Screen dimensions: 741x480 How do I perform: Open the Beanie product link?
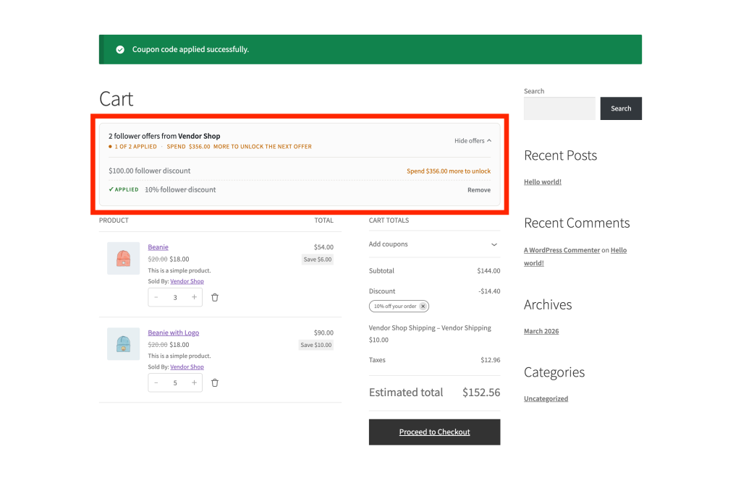coord(158,247)
